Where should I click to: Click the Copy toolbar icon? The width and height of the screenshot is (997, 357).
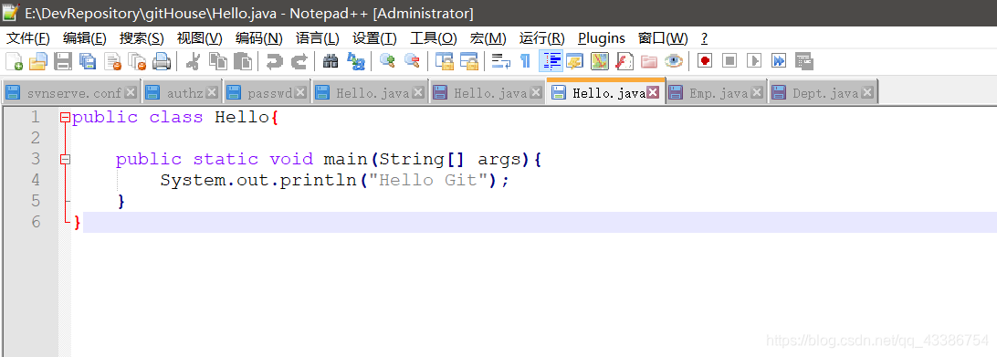218,61
